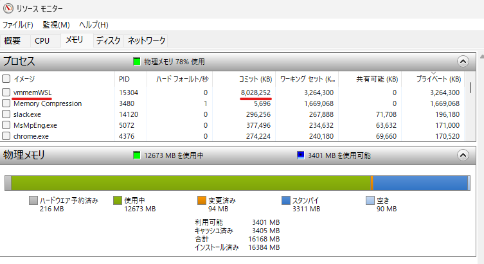Check the slack.exe process checkbox
Screen dimensions: 484x264
(6, 114)
